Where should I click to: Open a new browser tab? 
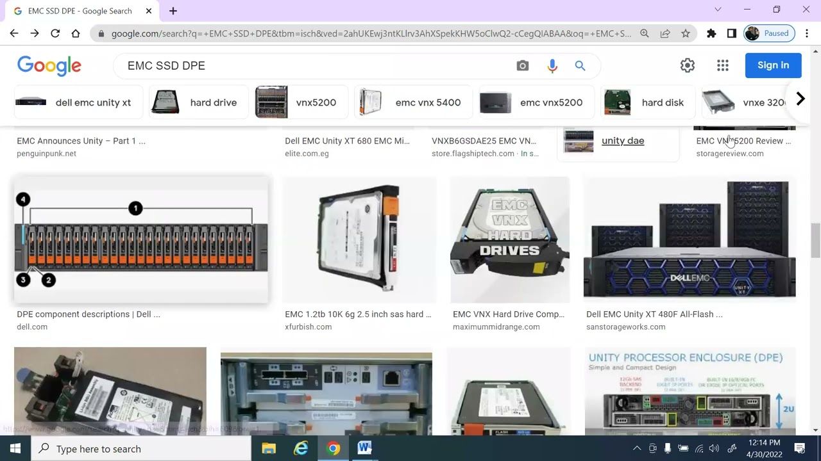(173, 11)
